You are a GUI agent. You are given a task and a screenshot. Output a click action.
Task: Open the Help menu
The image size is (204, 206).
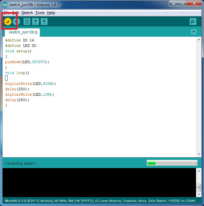51,13
